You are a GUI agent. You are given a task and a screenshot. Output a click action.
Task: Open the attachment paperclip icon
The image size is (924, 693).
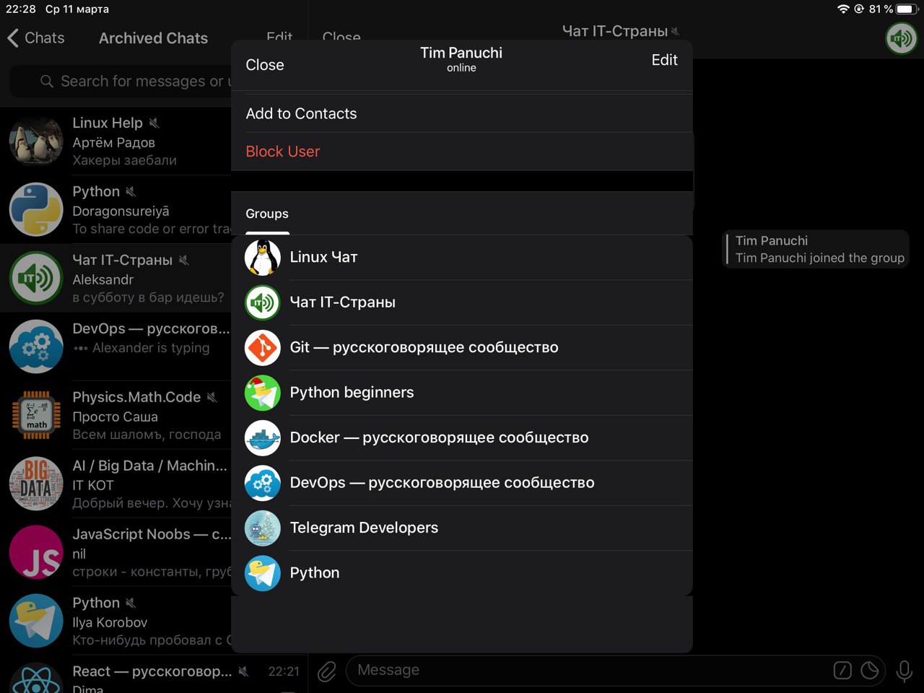(326, 671)
